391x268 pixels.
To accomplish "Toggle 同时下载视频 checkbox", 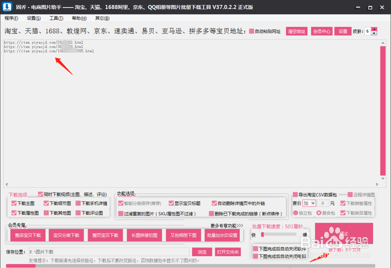I will 40,194.
